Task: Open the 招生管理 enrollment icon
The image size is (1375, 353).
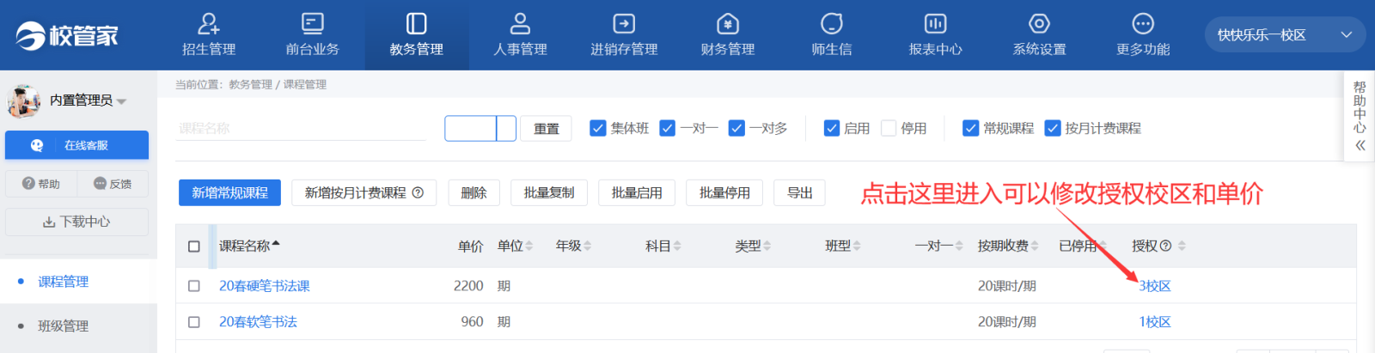Action: (209, 24)
